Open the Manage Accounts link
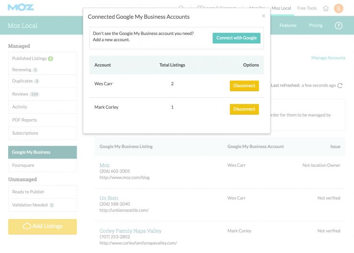Image resolution: width=354 pixels, height=253 pixels. 328,58
